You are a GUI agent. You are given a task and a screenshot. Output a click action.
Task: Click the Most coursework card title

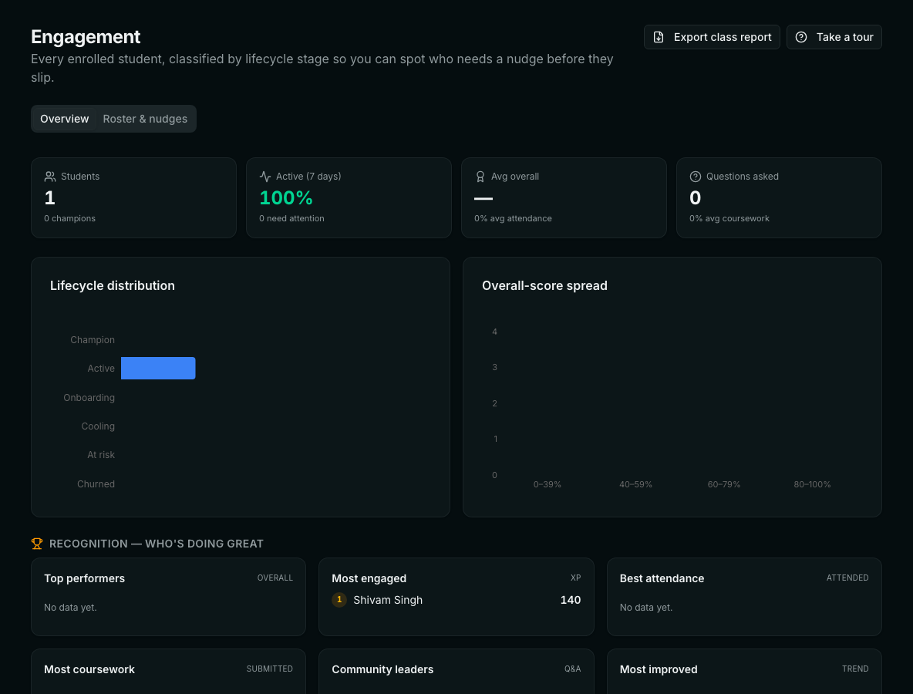pyautogui.click(x=89, y=669)
